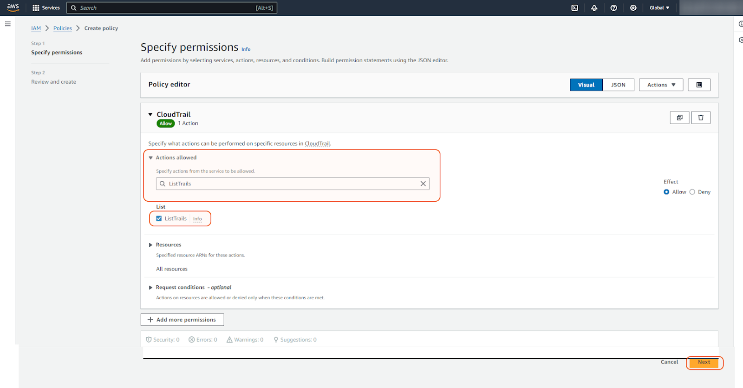This screenshot has width=743, height=388.
Task: Open the Actions dropdown menu
Action: (x=661, y=85)
